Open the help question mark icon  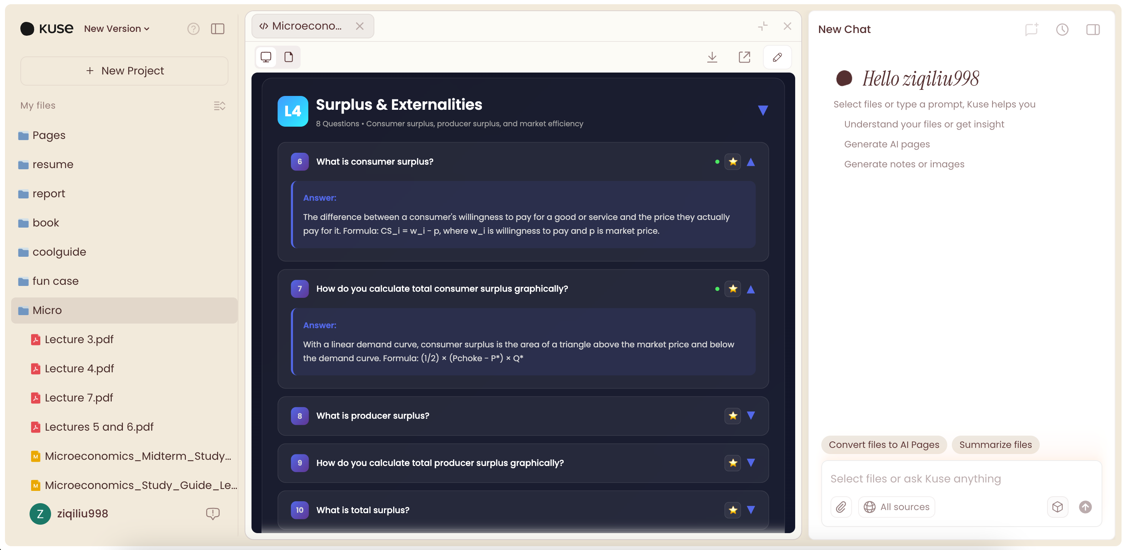tap(194, 29)
